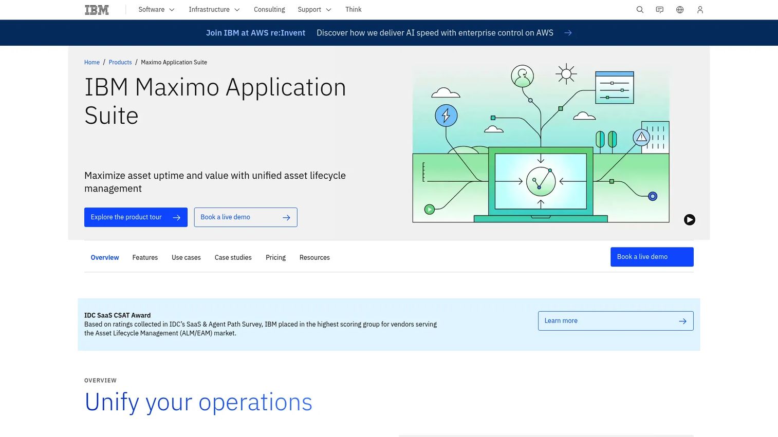The image size is (778, 437).
Task: Switch to the Pricing tab
Action: [275, 257]
